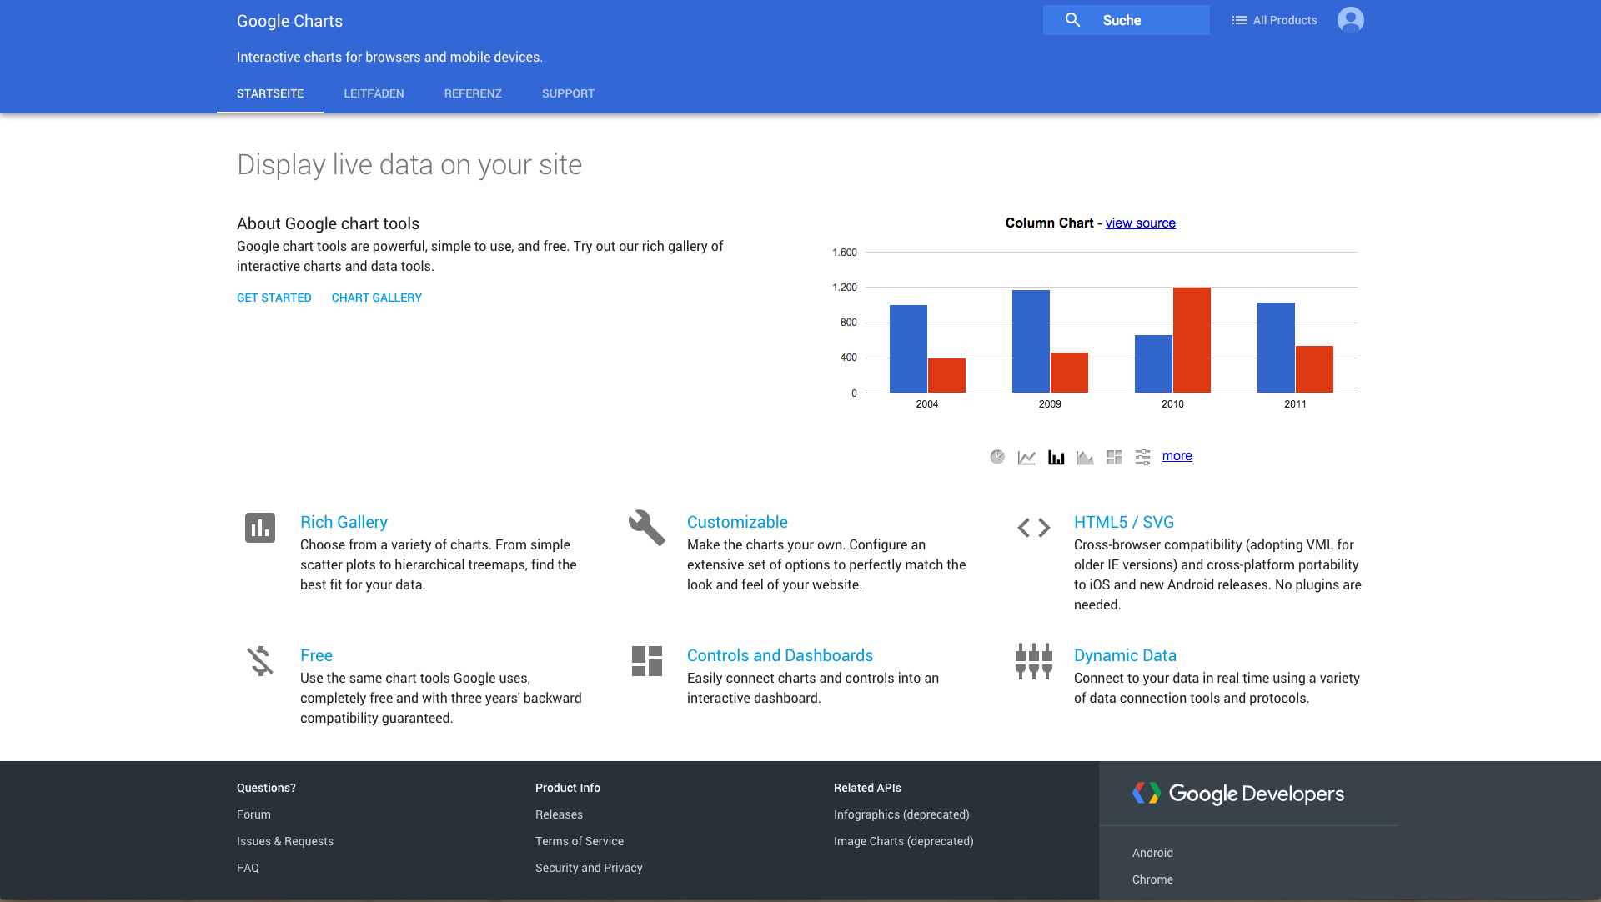Open Security and Privacy footer link

pos(589,868)
